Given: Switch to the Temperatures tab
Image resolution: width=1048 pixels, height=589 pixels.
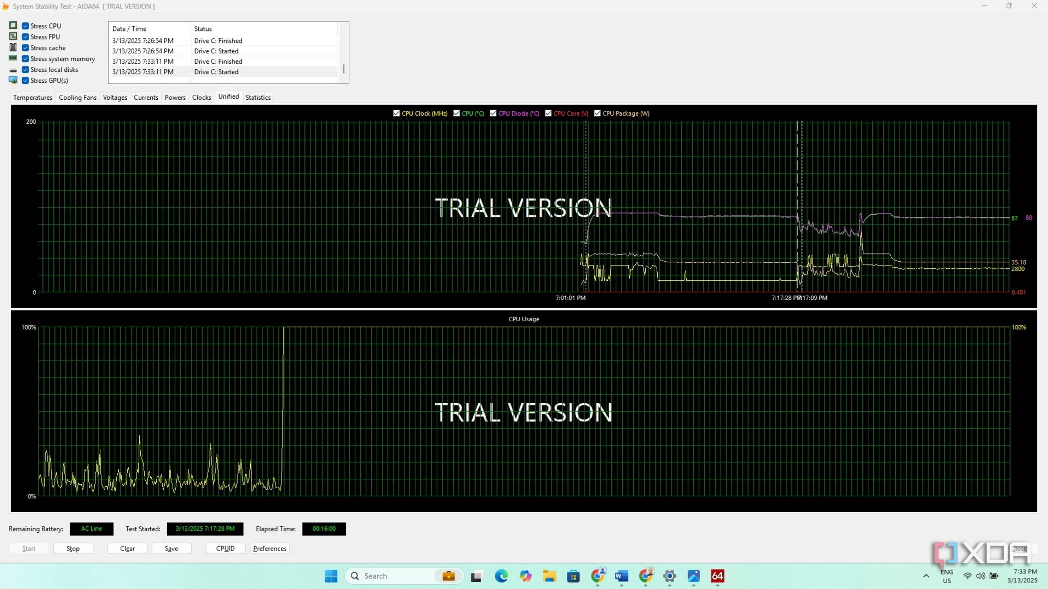Looking at the screenshot, I should coord(32,98).
